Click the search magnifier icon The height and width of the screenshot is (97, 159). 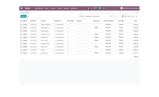click(x=137, y=12)
